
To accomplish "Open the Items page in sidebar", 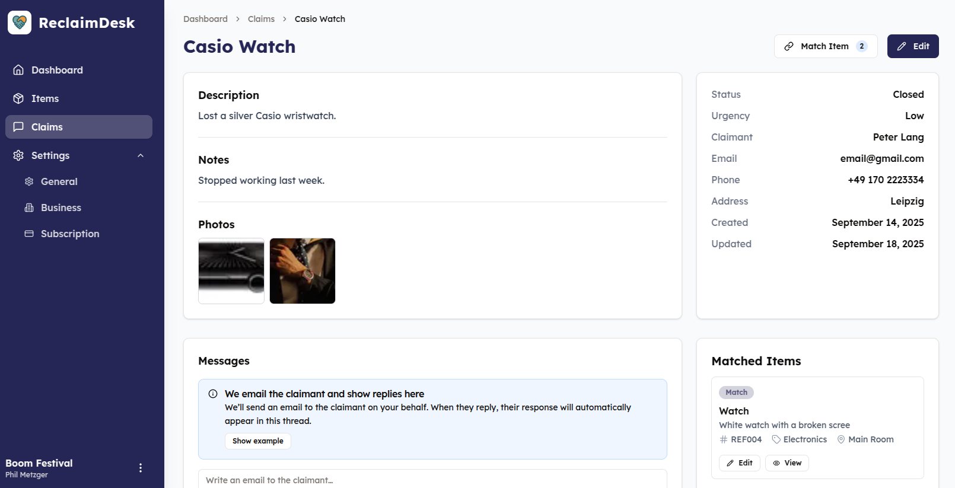I will point(79,98).
